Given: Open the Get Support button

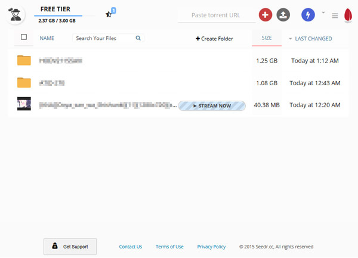Looking at the screenshot, I should [x=70, y=246].
